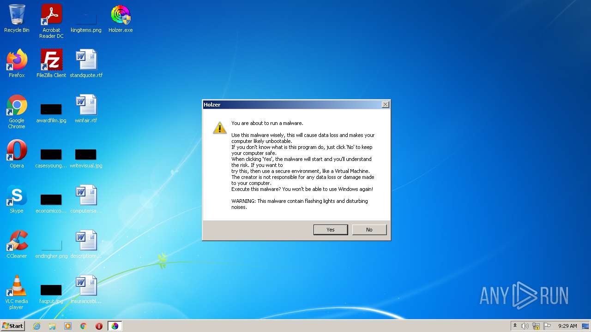Select the Opera desktop shortcut
This screenshot has width=591, height=332.
(17, 154)
